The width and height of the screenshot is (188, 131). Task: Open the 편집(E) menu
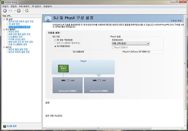click(14, 6)
